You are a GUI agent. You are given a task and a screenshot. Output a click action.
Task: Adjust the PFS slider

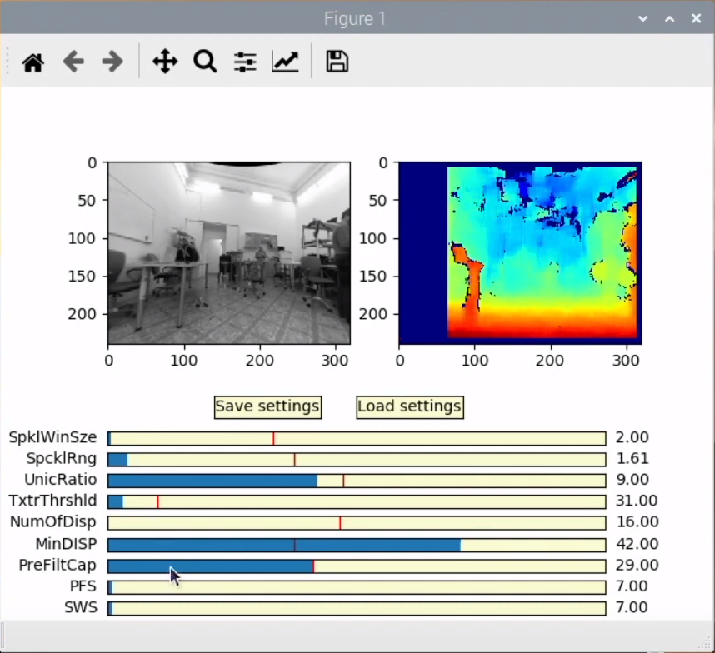click(x=357, y=587)
